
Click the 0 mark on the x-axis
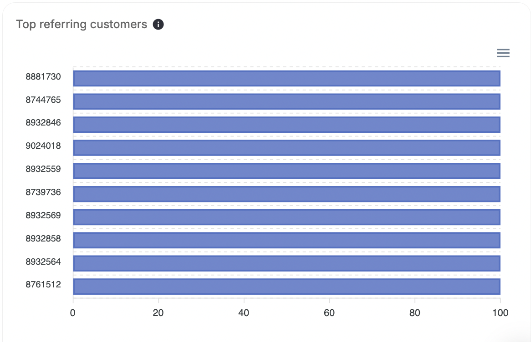[72, 313]
